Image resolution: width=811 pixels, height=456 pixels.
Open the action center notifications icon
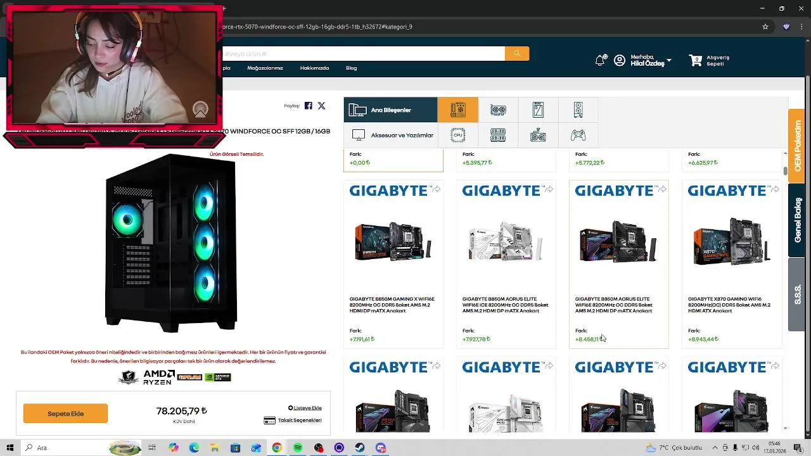coord(798,448)
